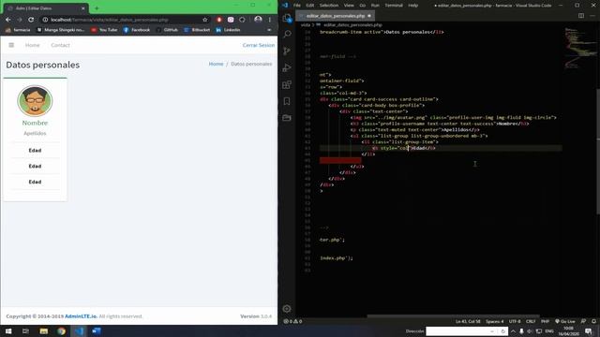
Task: Select the editar_datos_personales.php editor tab
Action: (336, 16)
